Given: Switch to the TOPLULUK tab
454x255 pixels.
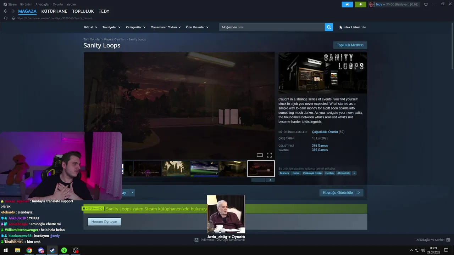Looking at the screenshot, I should click(83, 11).
